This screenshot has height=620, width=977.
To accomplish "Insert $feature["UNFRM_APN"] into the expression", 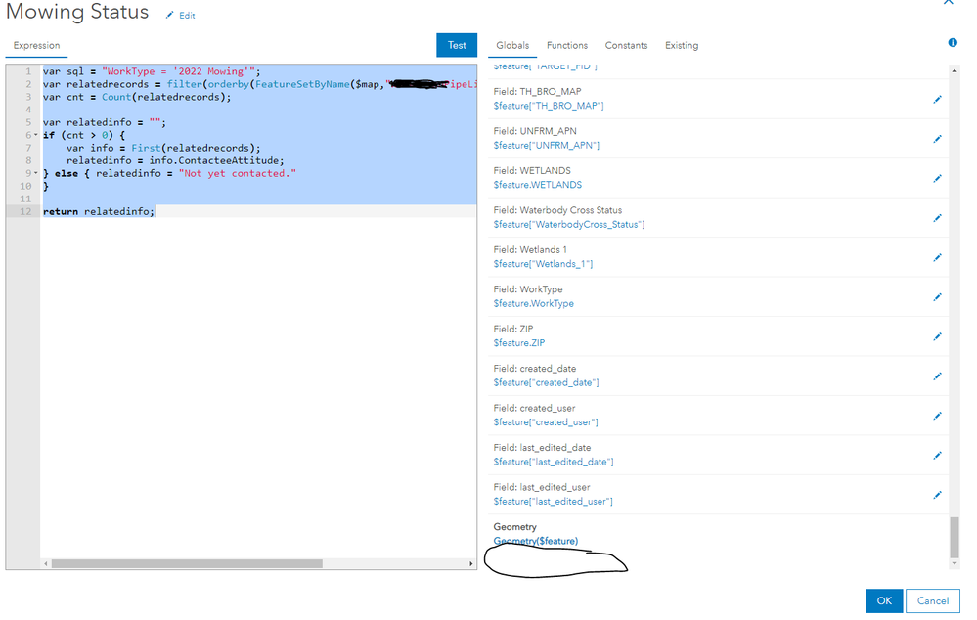I will (x=547, y=145).
